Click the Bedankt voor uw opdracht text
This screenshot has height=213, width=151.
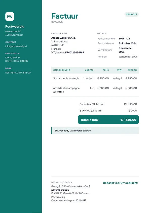[121, 183]
